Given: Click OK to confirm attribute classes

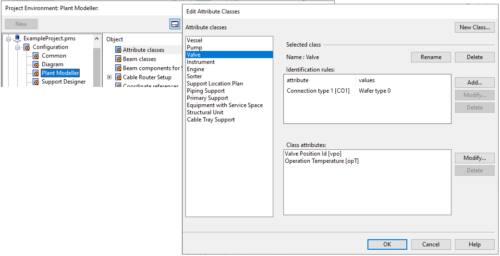Looking at the screenshot, I should pos(387,244).
